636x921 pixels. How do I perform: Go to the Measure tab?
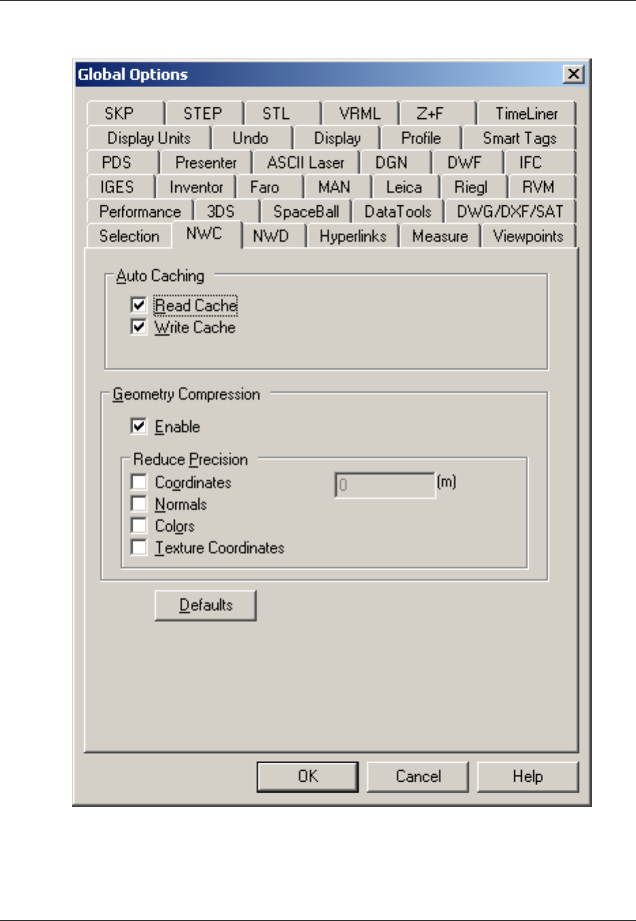click(x=440, y=236)
